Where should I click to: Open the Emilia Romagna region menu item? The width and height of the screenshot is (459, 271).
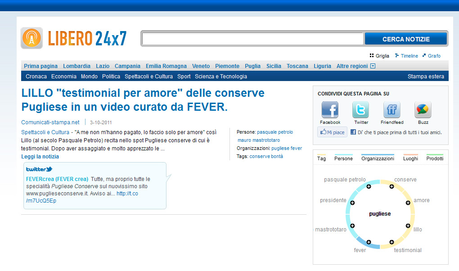click(x=166, y=66)
